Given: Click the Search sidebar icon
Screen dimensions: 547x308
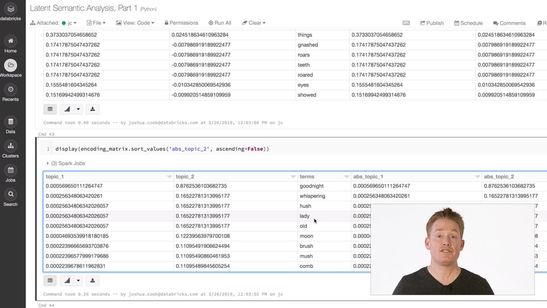Looking at the screenshot, I should click(10, 198).
